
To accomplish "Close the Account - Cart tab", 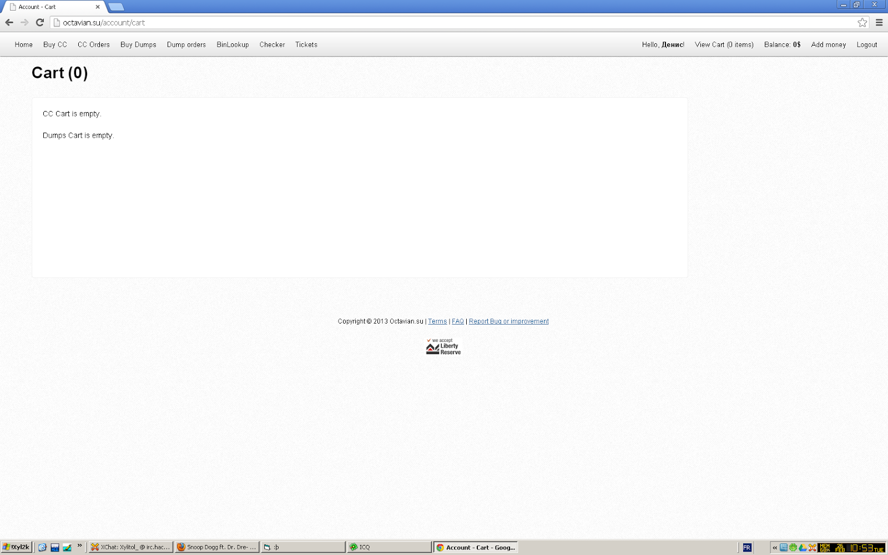I will [98, 7].
